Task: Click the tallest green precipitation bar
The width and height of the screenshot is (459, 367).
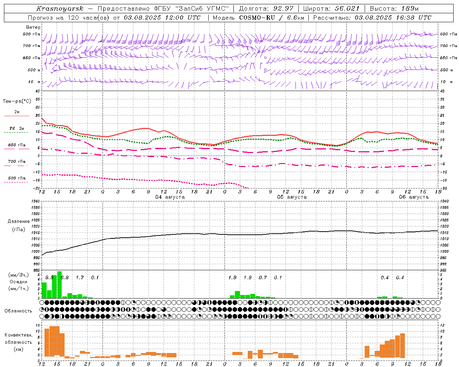Action: [60, 285]
